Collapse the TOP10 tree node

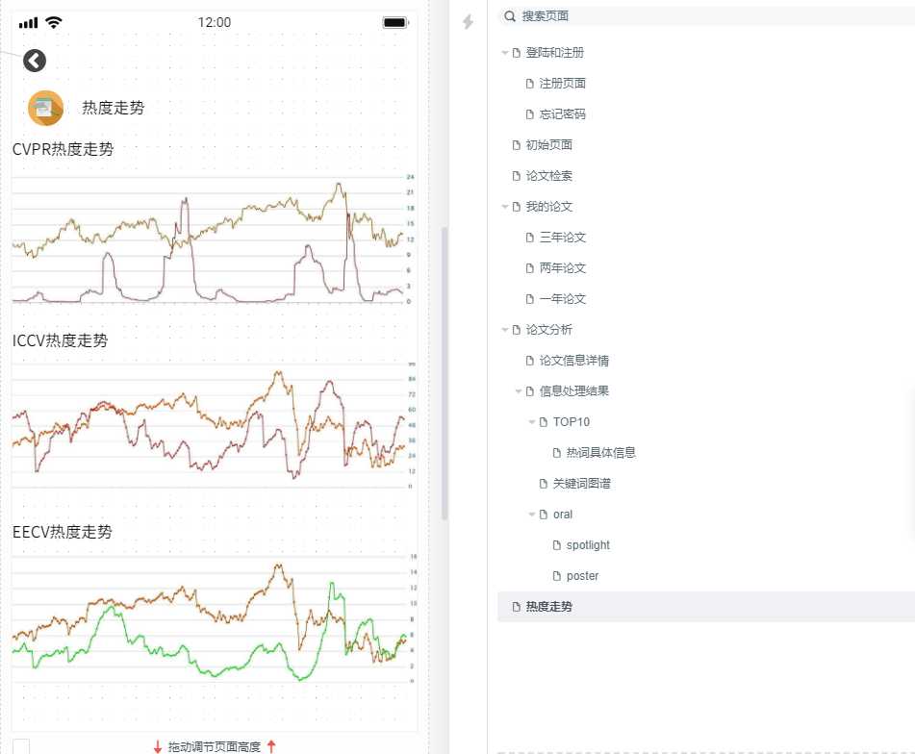(x=532, y=422)
